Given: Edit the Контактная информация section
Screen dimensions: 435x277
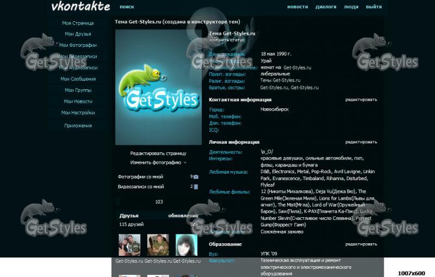Looking at the screenshot, I should click(x=361, y=100).
